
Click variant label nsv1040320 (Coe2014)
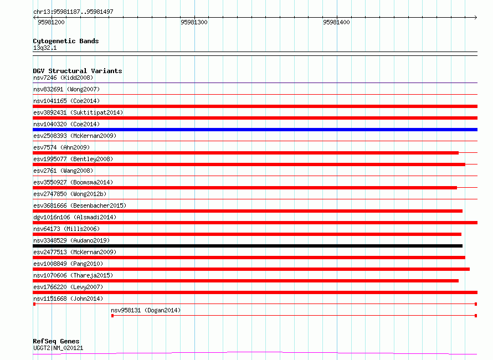pyautogui.click(x=66, y=124)
